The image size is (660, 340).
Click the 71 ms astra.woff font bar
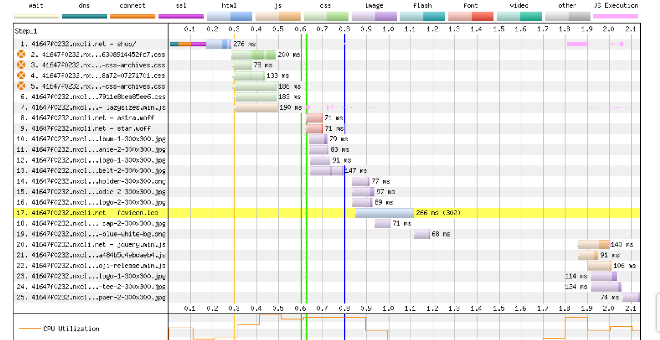314,117
